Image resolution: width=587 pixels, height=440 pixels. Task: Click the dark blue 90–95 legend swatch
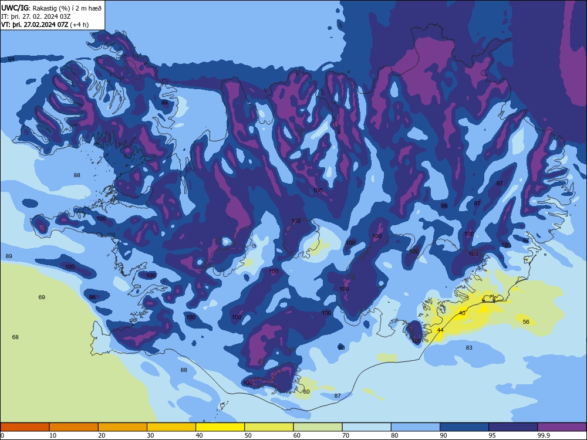click(464, 427)
